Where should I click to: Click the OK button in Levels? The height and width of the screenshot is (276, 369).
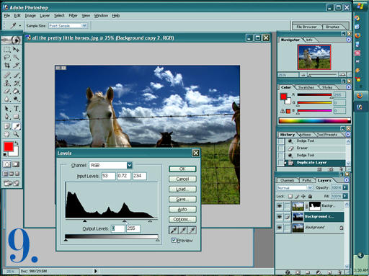coord(182,169)
